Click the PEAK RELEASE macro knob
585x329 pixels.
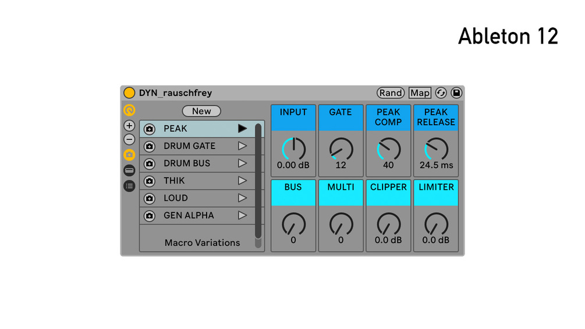(x=436, y=149)
